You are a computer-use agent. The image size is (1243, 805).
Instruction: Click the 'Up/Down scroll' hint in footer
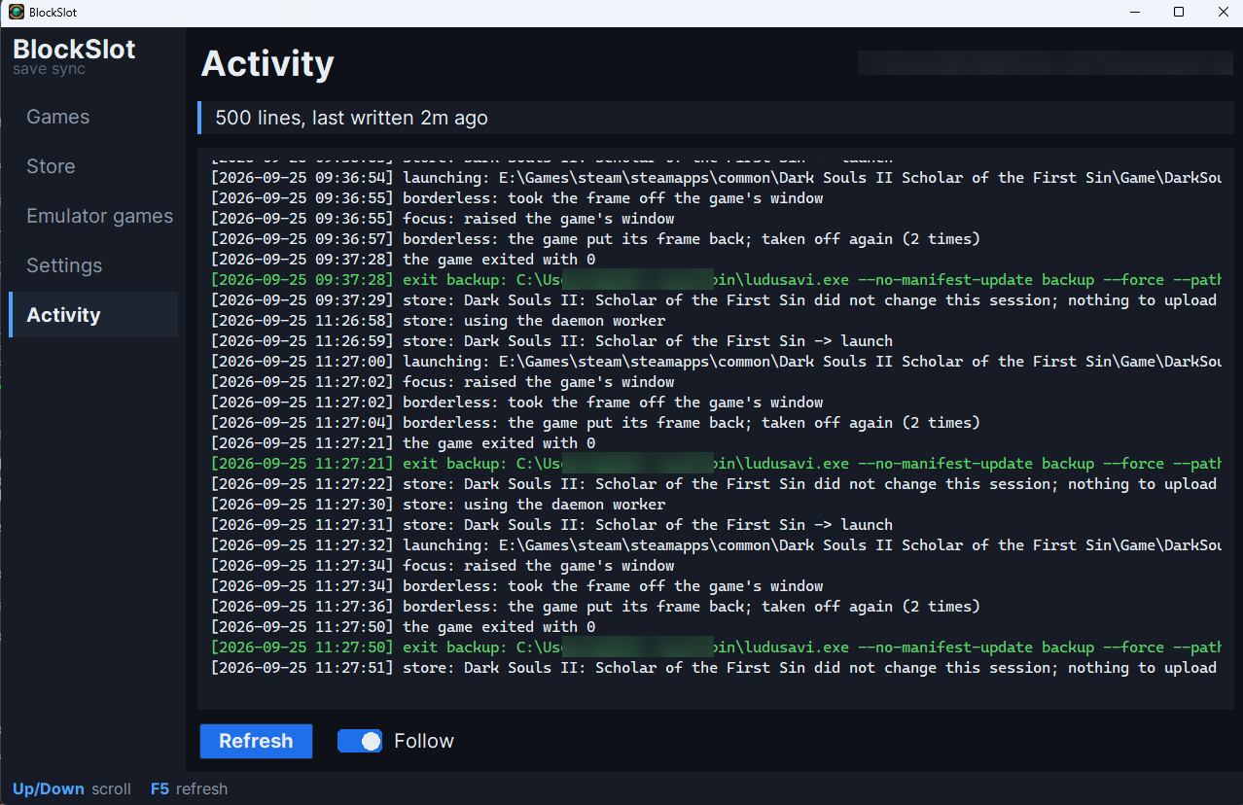[72, 788]
